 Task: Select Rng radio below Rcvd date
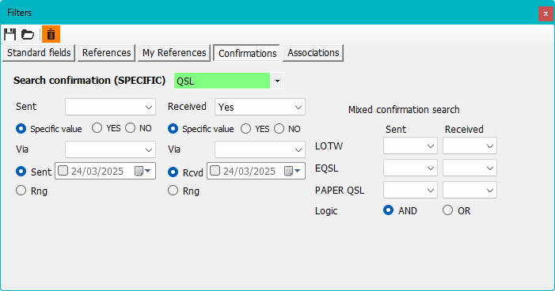coord(173,191)
